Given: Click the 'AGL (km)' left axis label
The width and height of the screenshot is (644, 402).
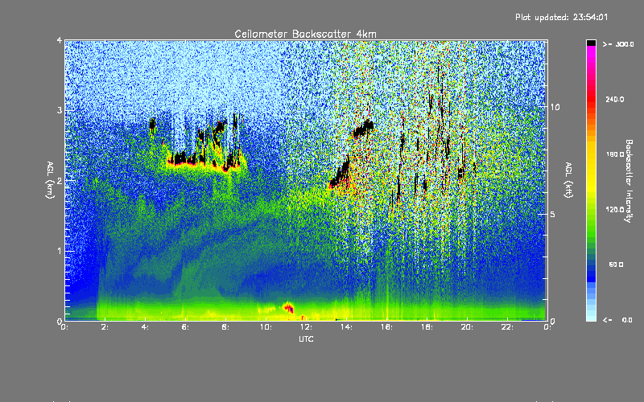Looking at the screenshot, I should (x=51, y=180).
